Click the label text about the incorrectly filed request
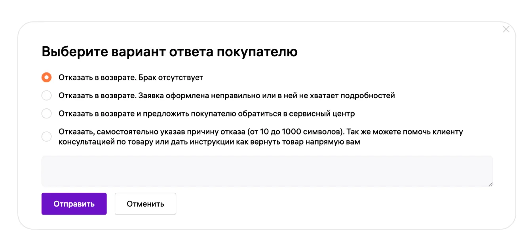This screenshot has height=251, width=532. [226, 95]
